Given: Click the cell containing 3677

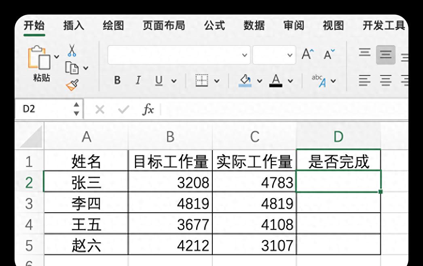Looking at the screenshot, I should pos(170,224).
